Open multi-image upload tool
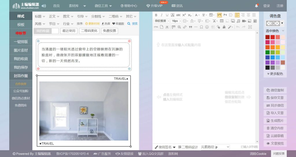This screenshot has width=296, height=157. [233, 21]
